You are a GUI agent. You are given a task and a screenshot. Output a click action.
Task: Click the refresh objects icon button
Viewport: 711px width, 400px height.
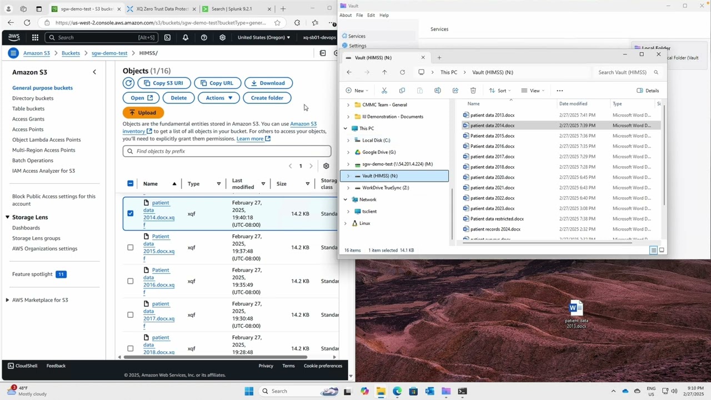click(129, 83)
